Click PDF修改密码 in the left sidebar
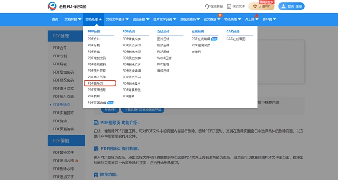338x180 pixels. [x=64, y=80]
